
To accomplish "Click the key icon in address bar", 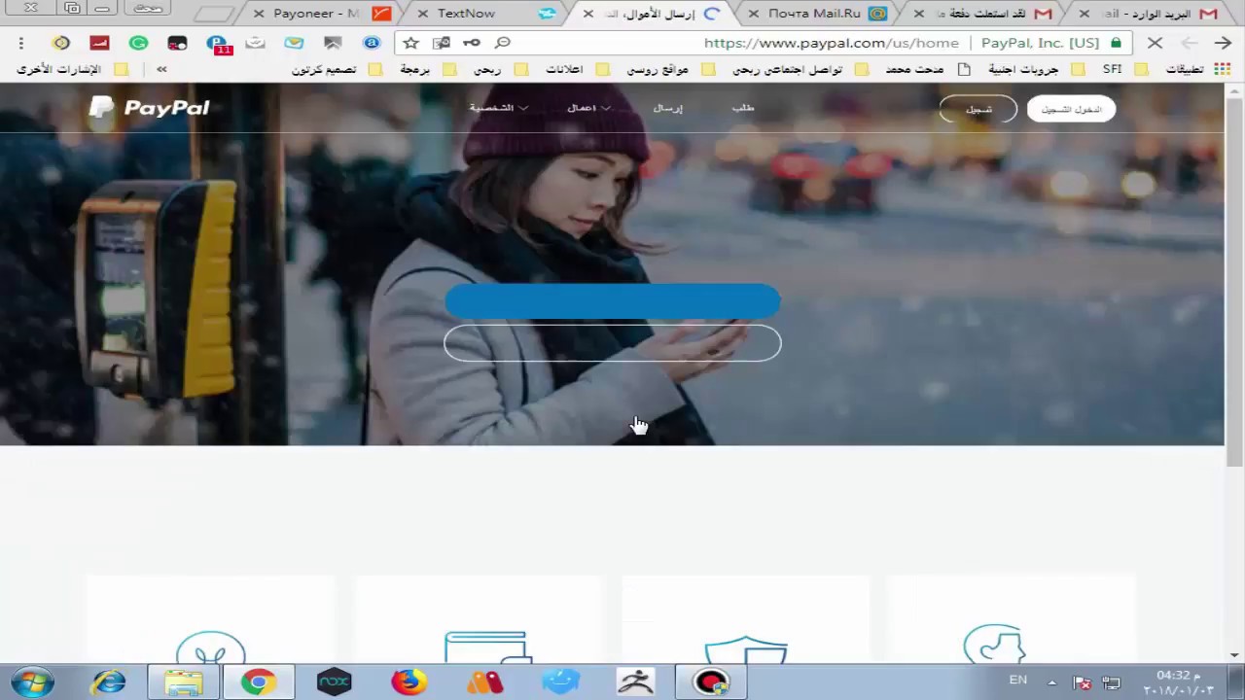I will [472, 43].
